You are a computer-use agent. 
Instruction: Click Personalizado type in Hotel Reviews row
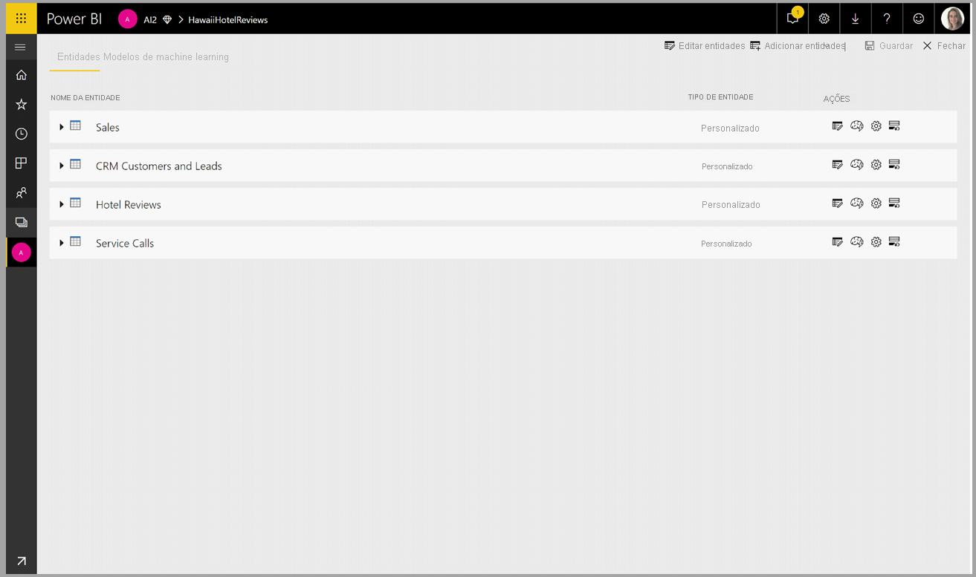[731, 205]
